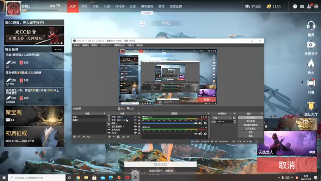This screenshot has height=181, width=321.
Task: Remove the selected scene with minus icon
Action: [x=79, y=137]
